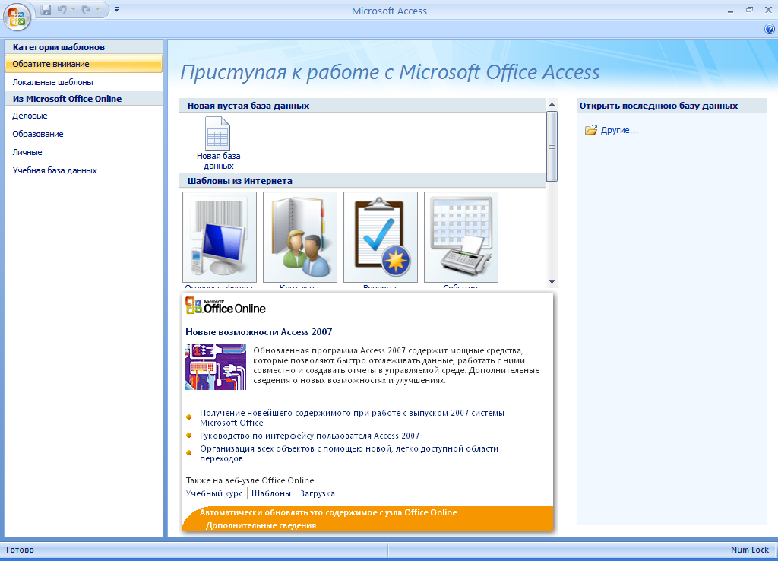Click the Save icon in the quick access toolbar
This screenshot has width=778, height=561.
[x=46, y=10]
